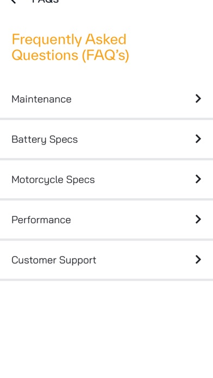This screenshot has height=378, width=213.
Task: Select the Motorcycle Specs label text
Action: [x=53, y=180]
